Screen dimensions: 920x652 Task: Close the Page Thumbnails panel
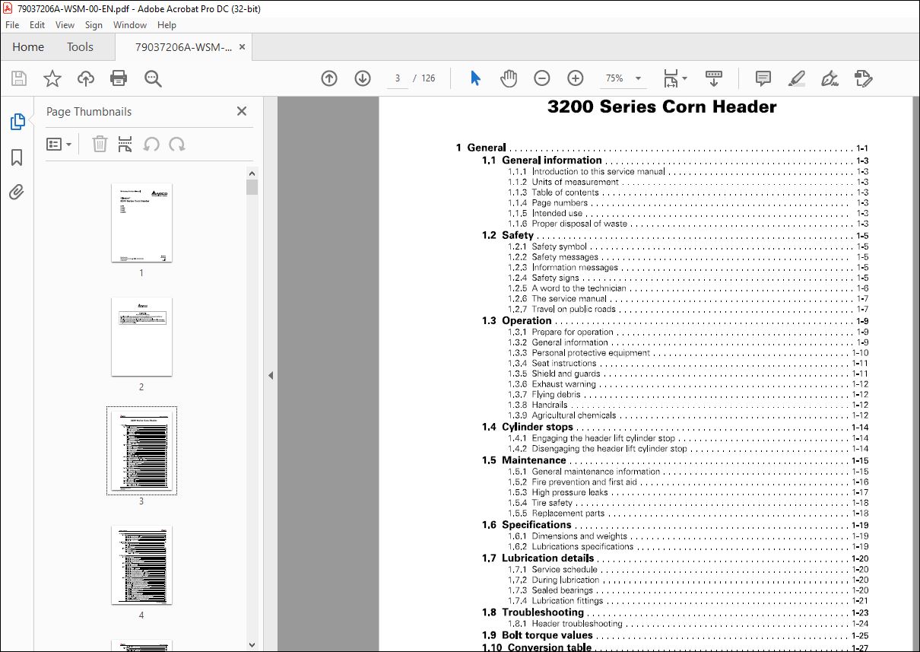tap(242, 111)
